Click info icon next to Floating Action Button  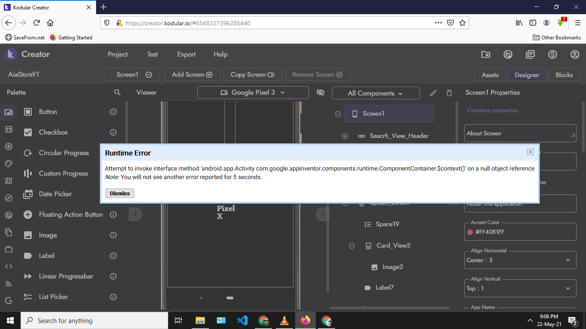coord(113,215)
